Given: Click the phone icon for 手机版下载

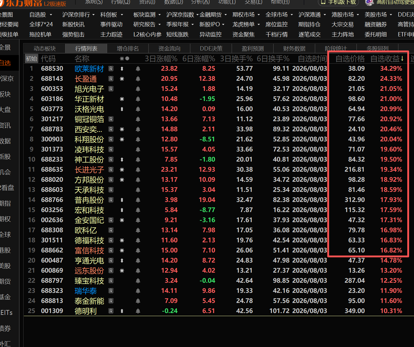Looking at the screenshot, I should point(324,2).
